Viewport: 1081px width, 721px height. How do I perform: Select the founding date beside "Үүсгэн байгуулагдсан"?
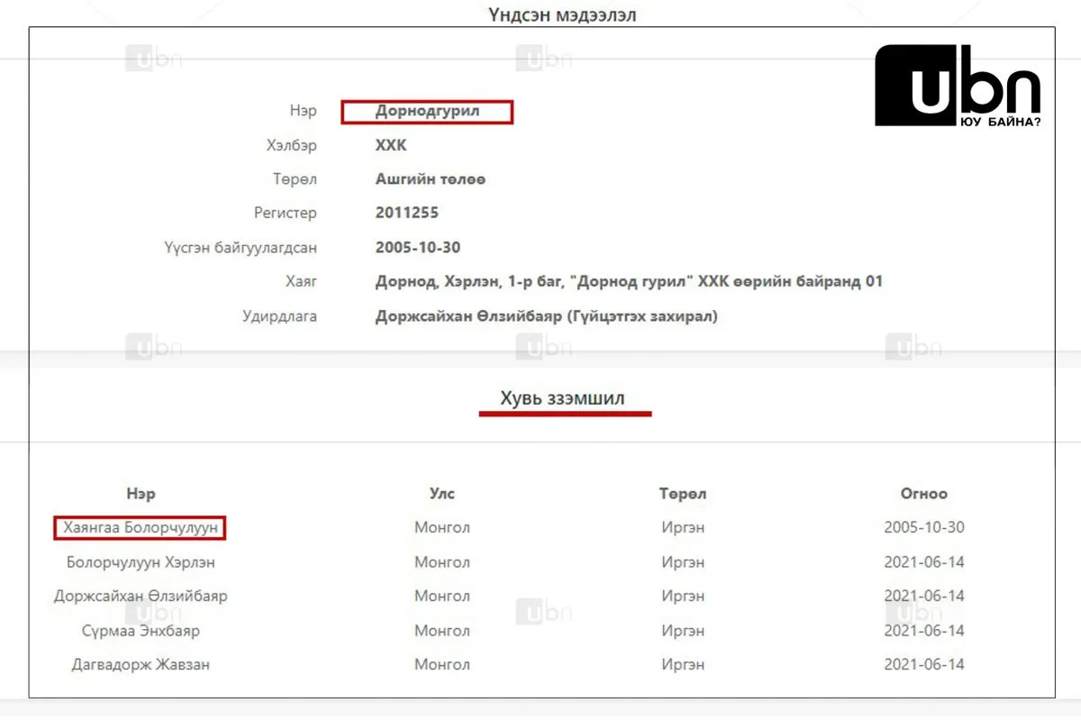coord(418,248)
